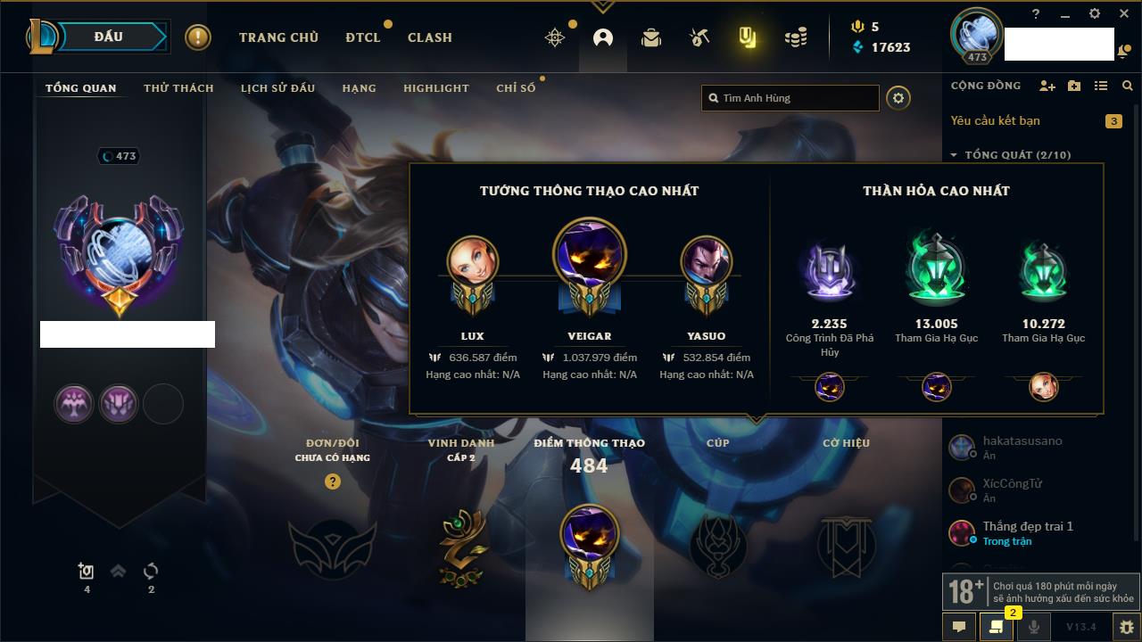This screenshot has width=1142, height=642.
Task: Open friends list view options icon
Action: [1101, 86]
